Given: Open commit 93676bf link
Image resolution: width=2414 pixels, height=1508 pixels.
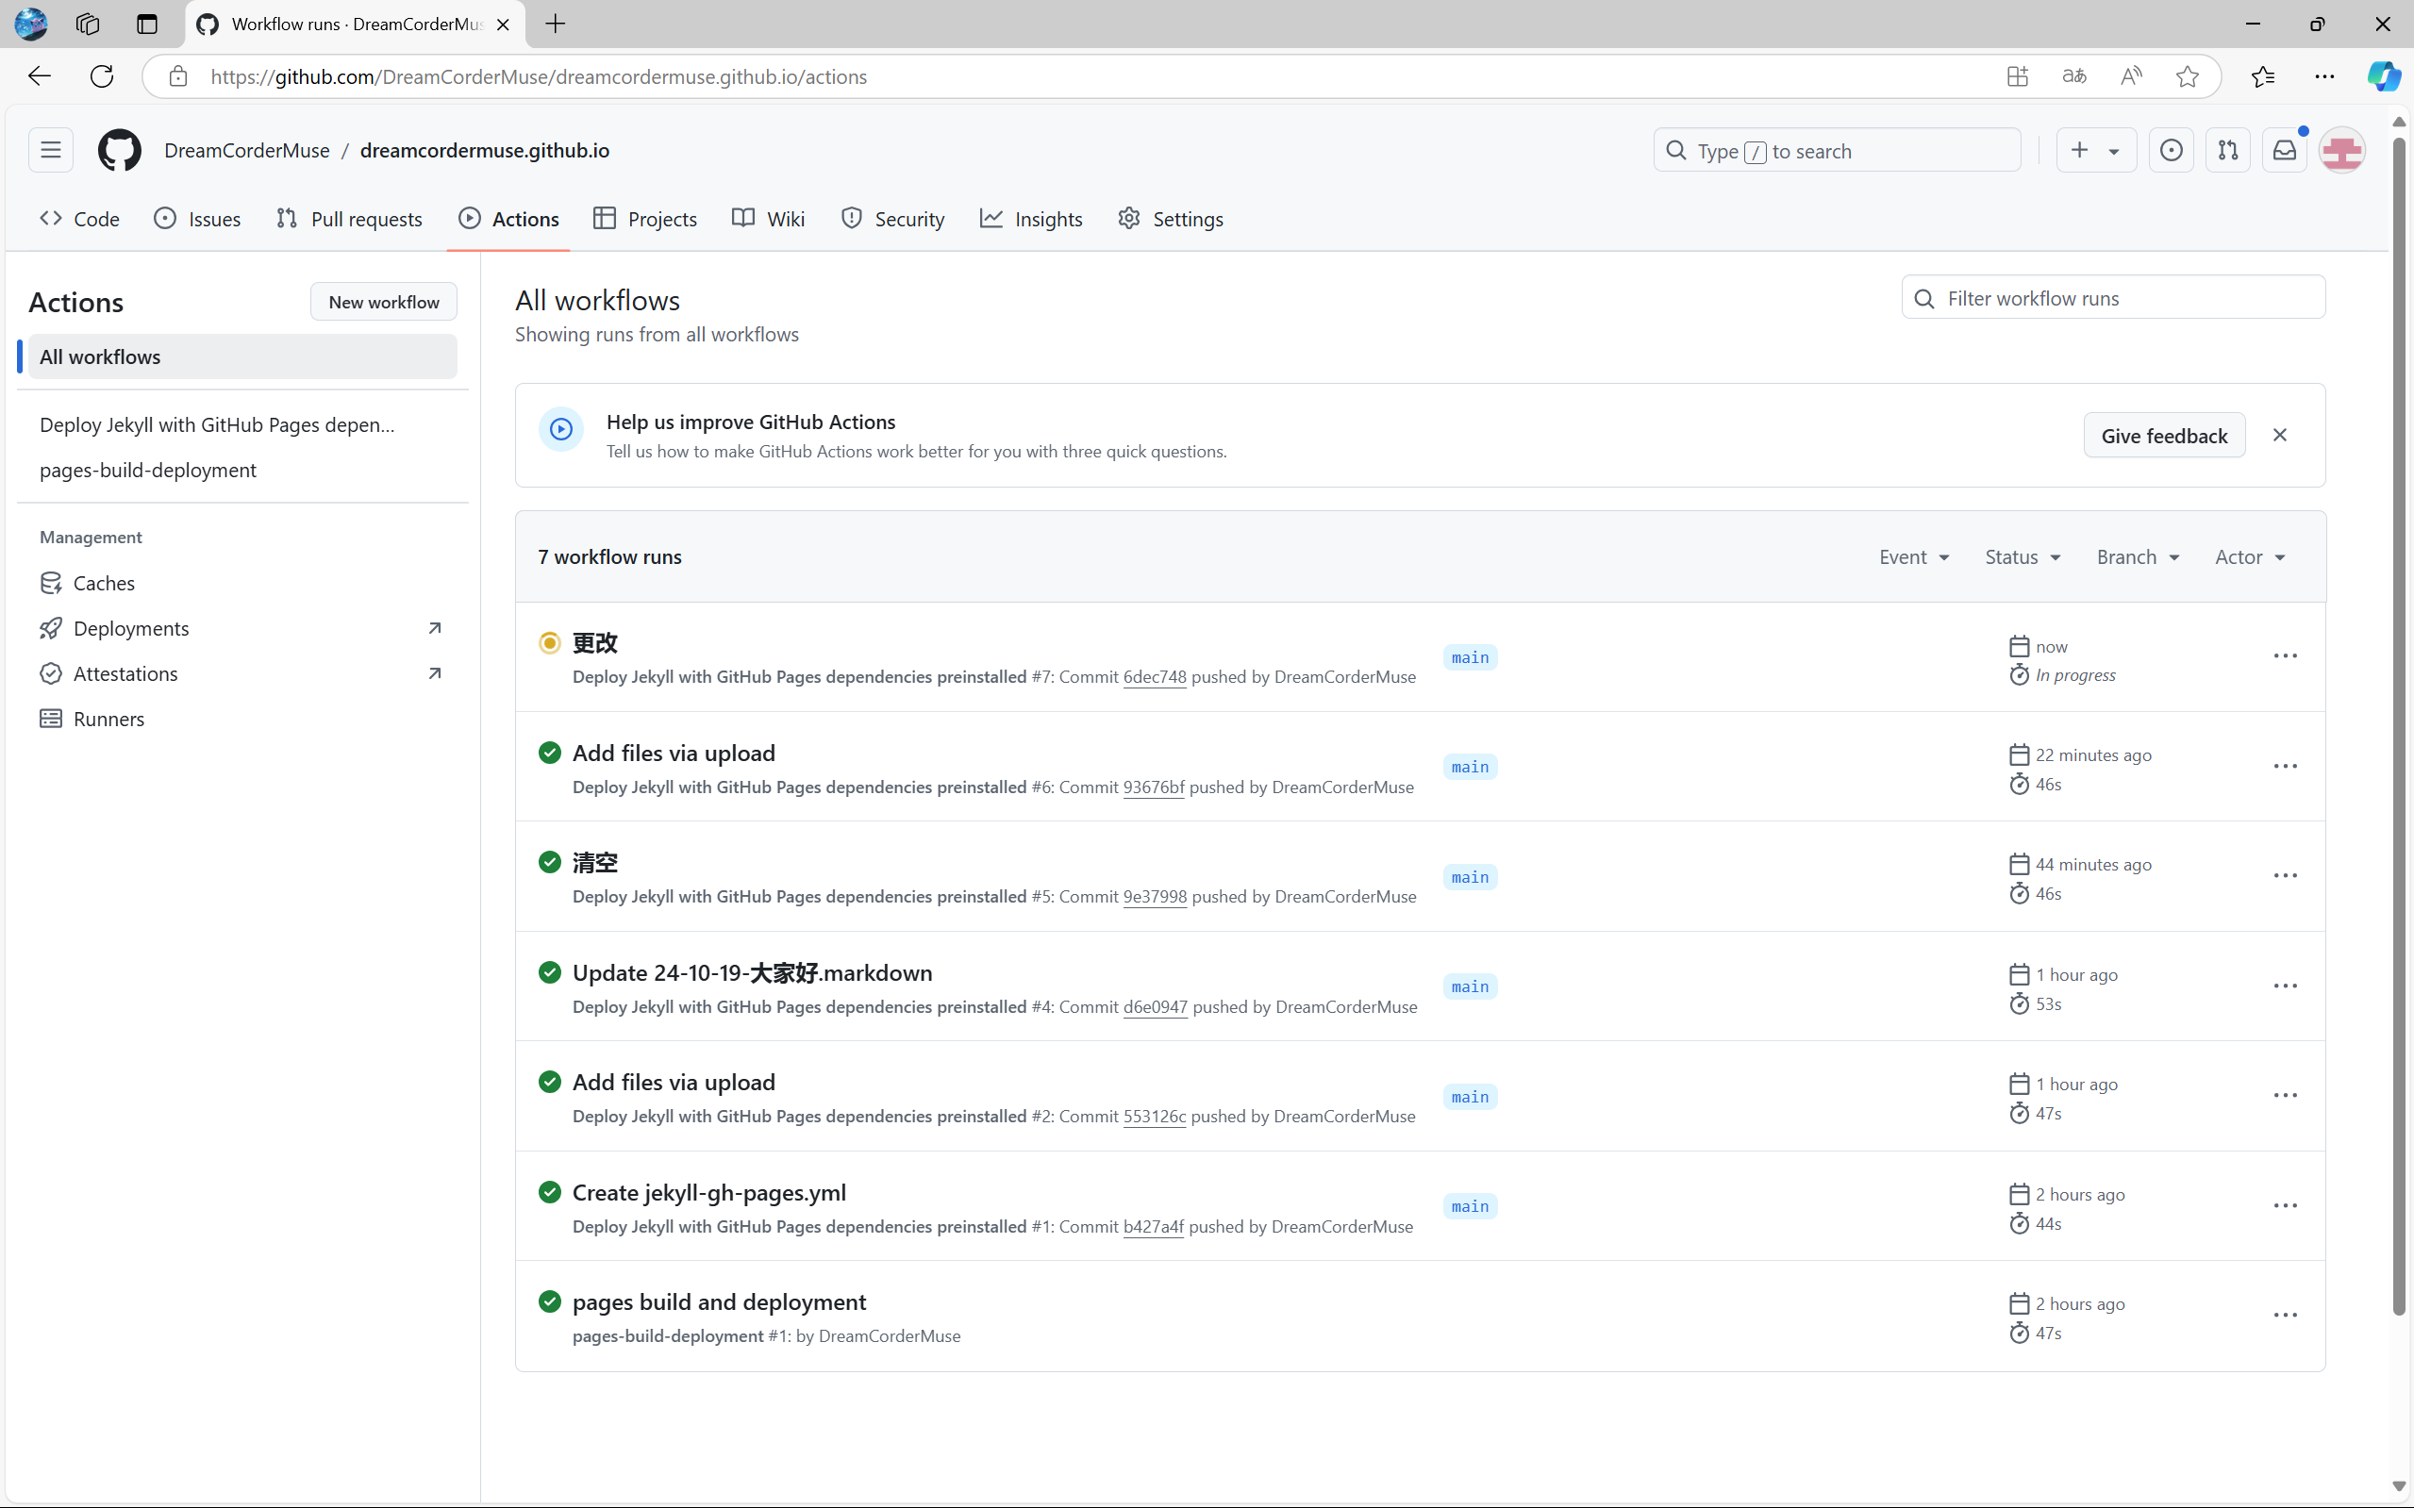Looking at the screenshot, I should pyautogui.click(x=1153, y=787).
